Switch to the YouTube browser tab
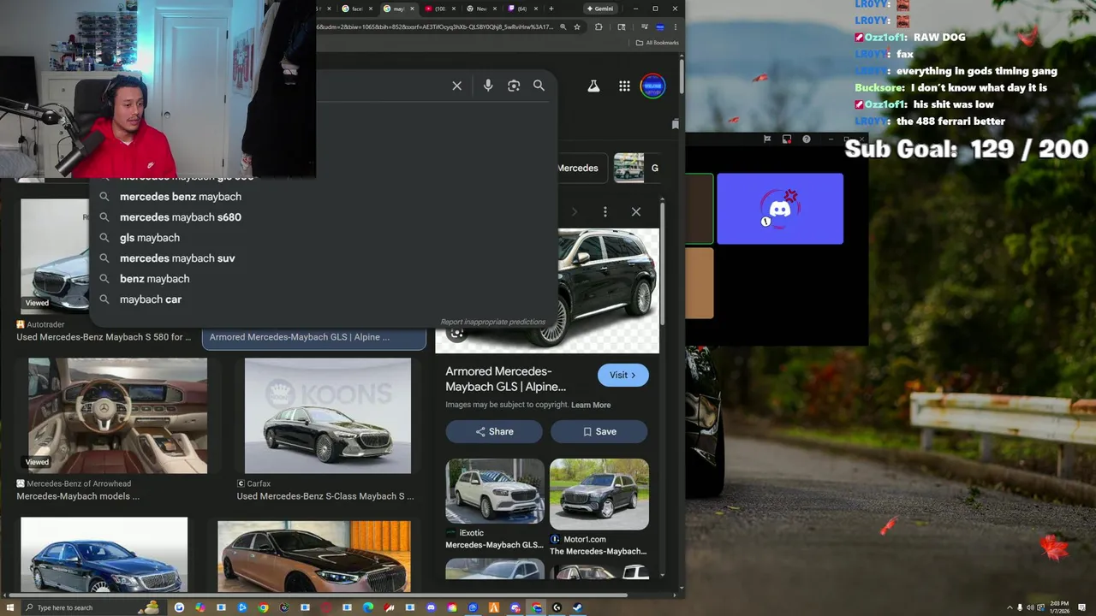Image resolution: width=1096 pixels, height=616 pixels. [x=441, y=9]
